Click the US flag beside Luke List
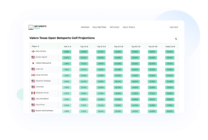Image resolution: width=208 pixels, height=140 pixels. coord(33,69)
